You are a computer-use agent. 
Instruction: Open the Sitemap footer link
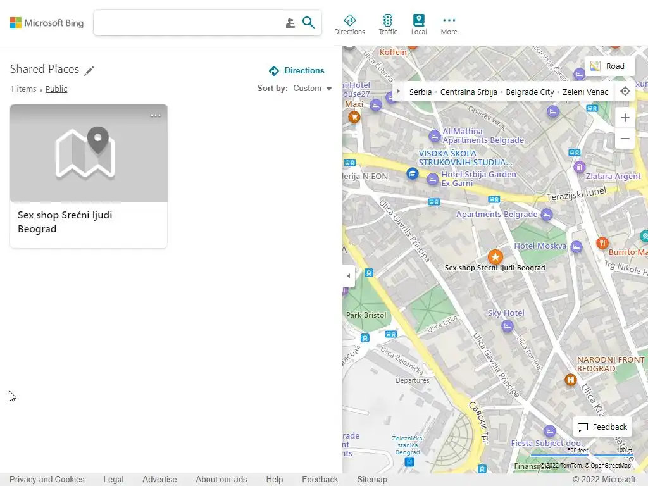[x=372, y=480]
